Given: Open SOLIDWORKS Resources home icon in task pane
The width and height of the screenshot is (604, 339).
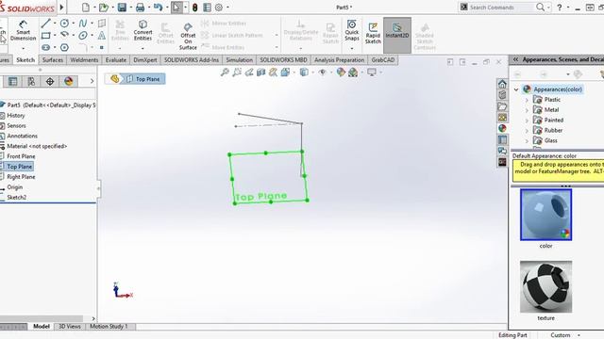Looking at the screenshot, I should point(502,84).
